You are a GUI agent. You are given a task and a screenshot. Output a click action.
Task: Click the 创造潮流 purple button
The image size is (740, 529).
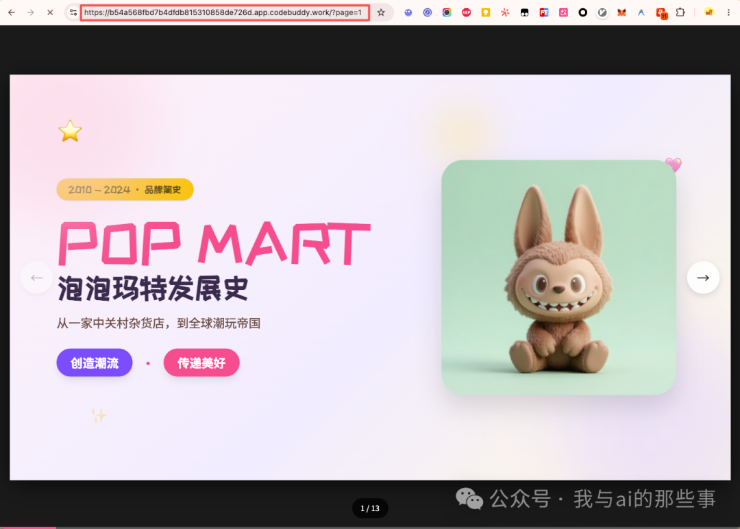tap(95, 362)
